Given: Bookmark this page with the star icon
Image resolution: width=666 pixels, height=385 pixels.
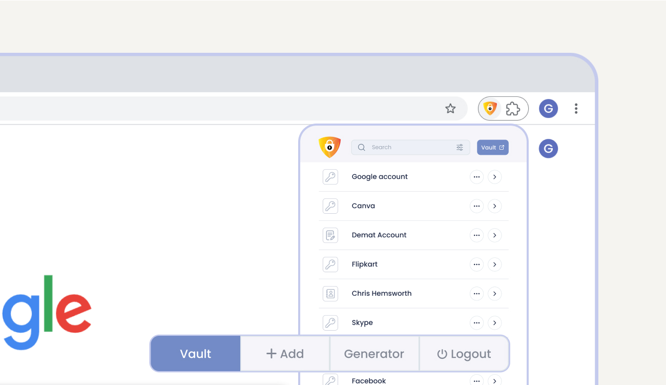Looking at the screenshot, I should pyautogui.click(x=450, y=108).
